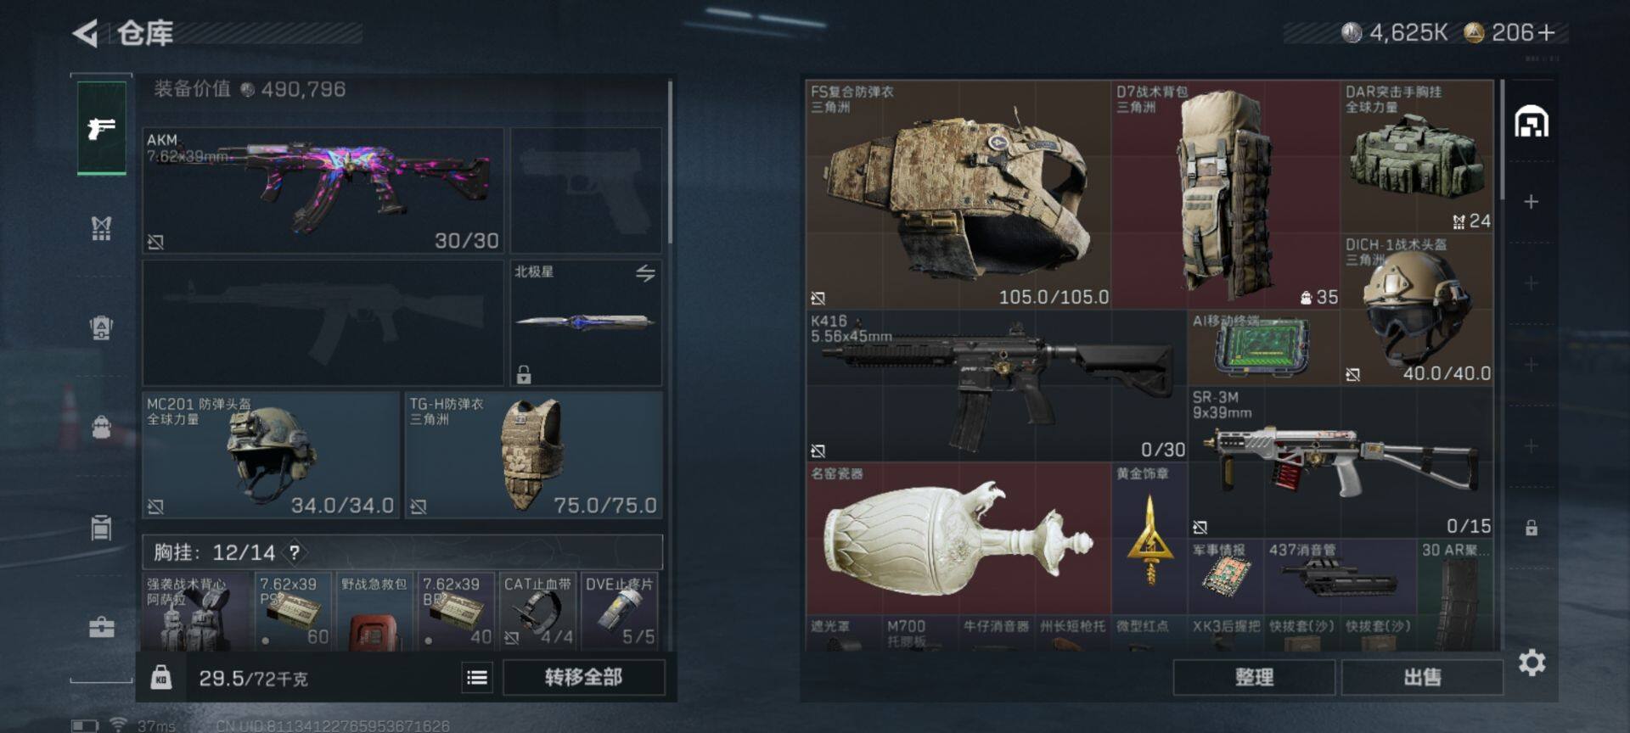Screen dimensions: 1630x733
Task: Open the main stash home icon
Action: (1532, 121)
